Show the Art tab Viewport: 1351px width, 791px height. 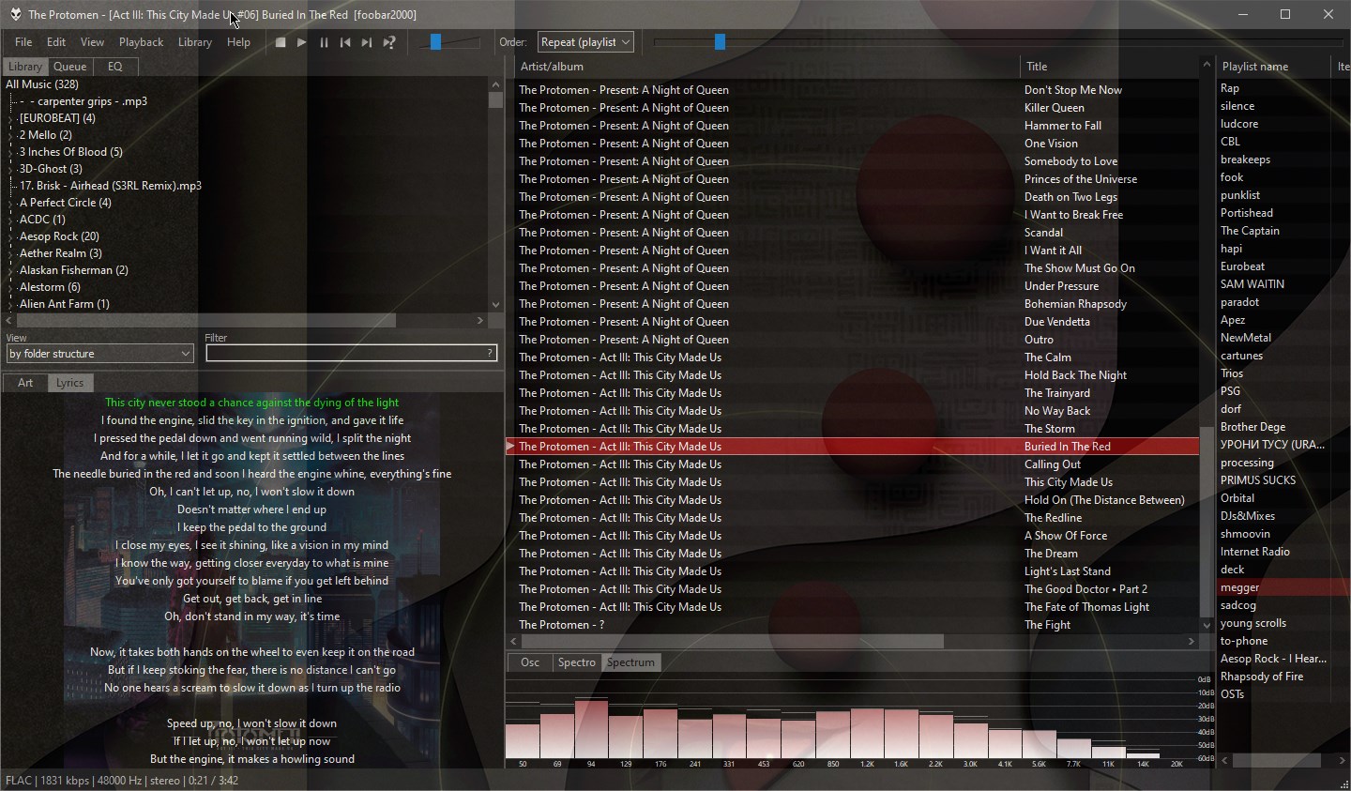tap(25, 383)
